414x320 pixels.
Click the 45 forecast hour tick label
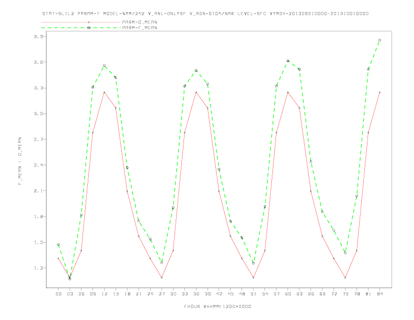point(231,294)
